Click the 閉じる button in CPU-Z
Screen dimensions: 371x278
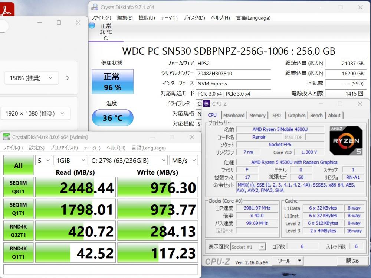point(352,261)
